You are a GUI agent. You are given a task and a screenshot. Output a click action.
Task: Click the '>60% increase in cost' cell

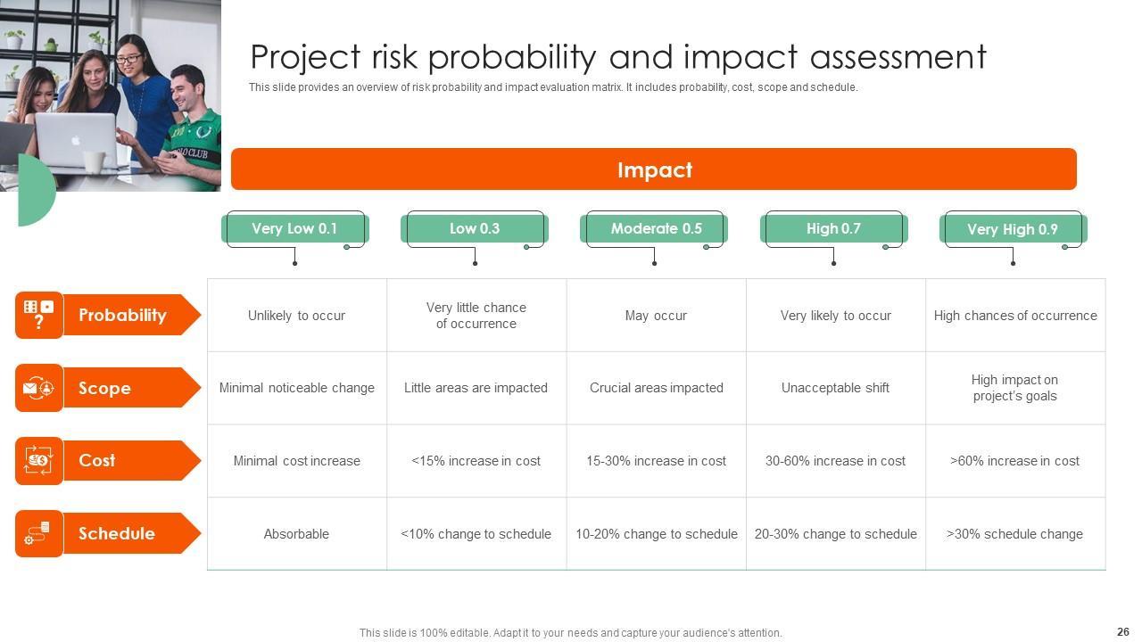[1014, 461]
